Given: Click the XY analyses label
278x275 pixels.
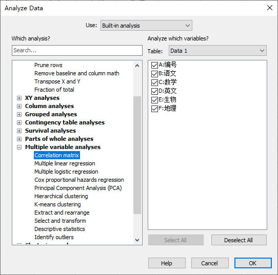Looking at the screenshot, I should coord(42,98).
